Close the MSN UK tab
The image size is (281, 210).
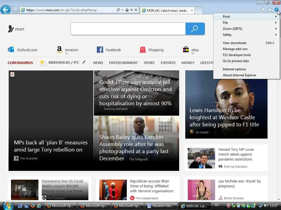(x=192, y=10)
